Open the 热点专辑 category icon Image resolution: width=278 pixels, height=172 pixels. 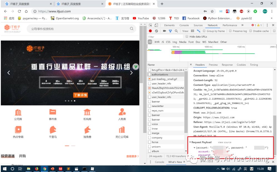click(x=18, y=130)
